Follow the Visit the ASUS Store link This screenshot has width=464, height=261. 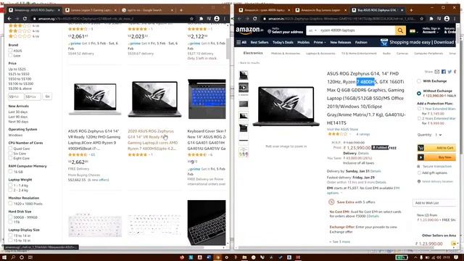pyautogui.click(x=342, y=129)
